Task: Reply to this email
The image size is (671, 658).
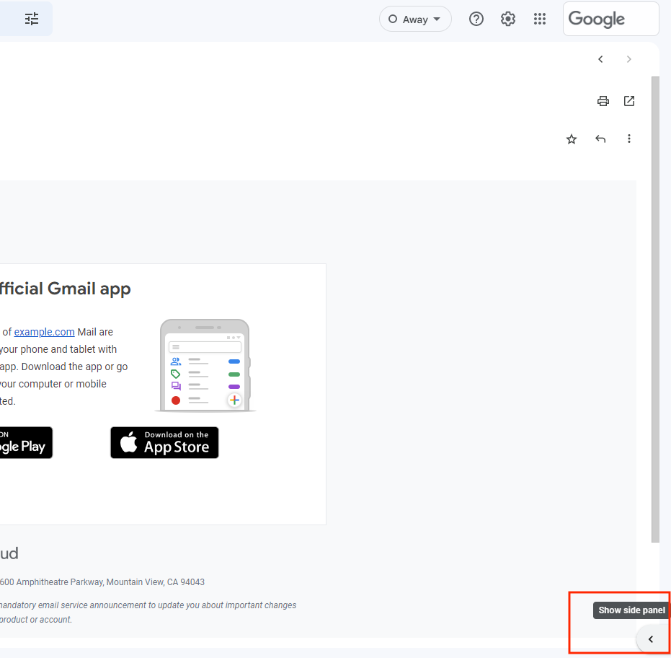Action: point(600,139)
